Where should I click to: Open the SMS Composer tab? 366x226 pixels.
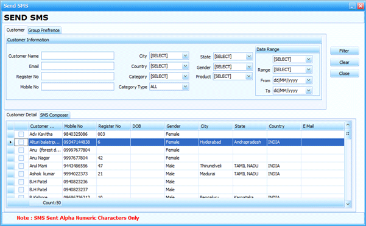pos(54,115)
